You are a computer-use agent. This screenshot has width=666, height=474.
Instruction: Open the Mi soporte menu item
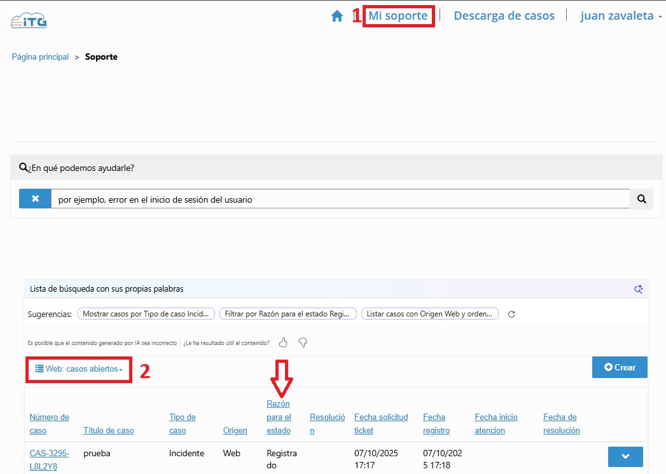point(398,16)
